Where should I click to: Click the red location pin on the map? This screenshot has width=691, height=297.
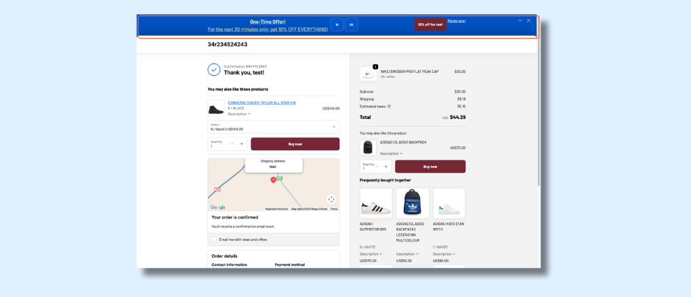click(x=273, y=179)
